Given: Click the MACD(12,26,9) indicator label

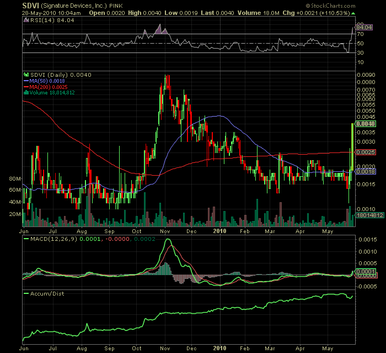Looking at the screenshot, I should [x=53, y=239].
